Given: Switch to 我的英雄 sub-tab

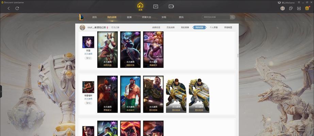Looking at the screenshot, I should pyautogui.click(x=185, y=28).
